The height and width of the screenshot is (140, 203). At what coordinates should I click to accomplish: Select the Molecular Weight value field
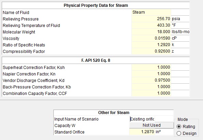[x=151, y=32]
